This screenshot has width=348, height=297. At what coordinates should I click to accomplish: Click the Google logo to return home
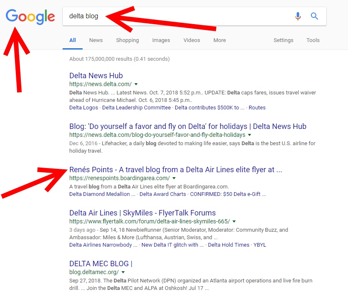[x=30, y=17]
